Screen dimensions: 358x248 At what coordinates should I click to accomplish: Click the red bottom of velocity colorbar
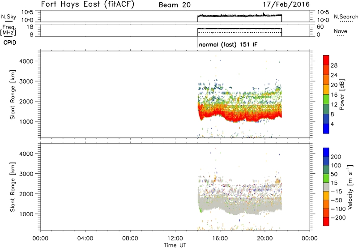point(326,222)
